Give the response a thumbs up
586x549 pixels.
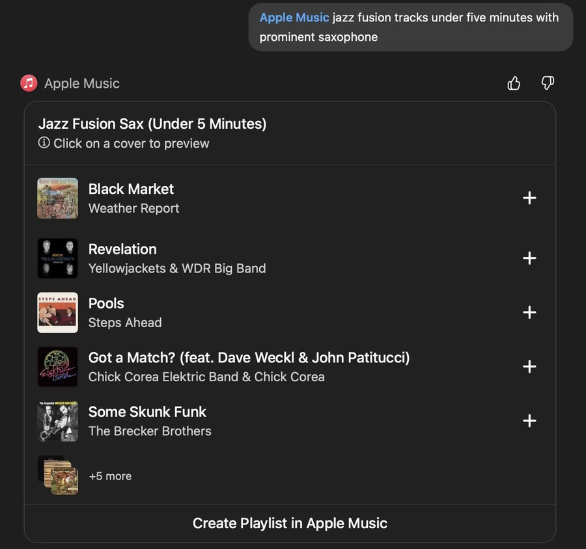(514, 83)
